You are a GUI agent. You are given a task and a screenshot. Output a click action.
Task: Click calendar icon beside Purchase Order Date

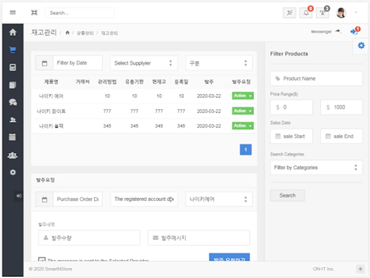[45, 199]
